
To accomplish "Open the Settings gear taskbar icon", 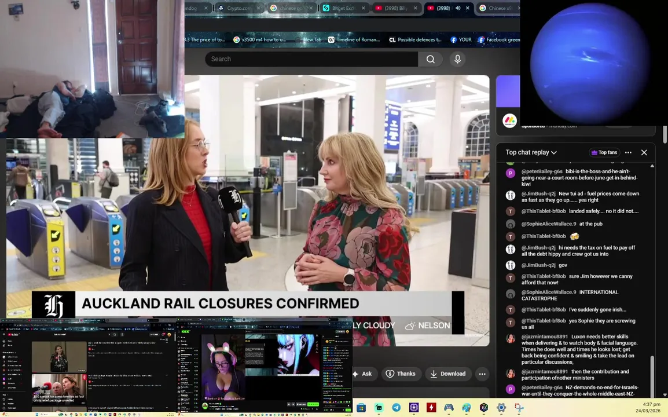I will point(501,408).
